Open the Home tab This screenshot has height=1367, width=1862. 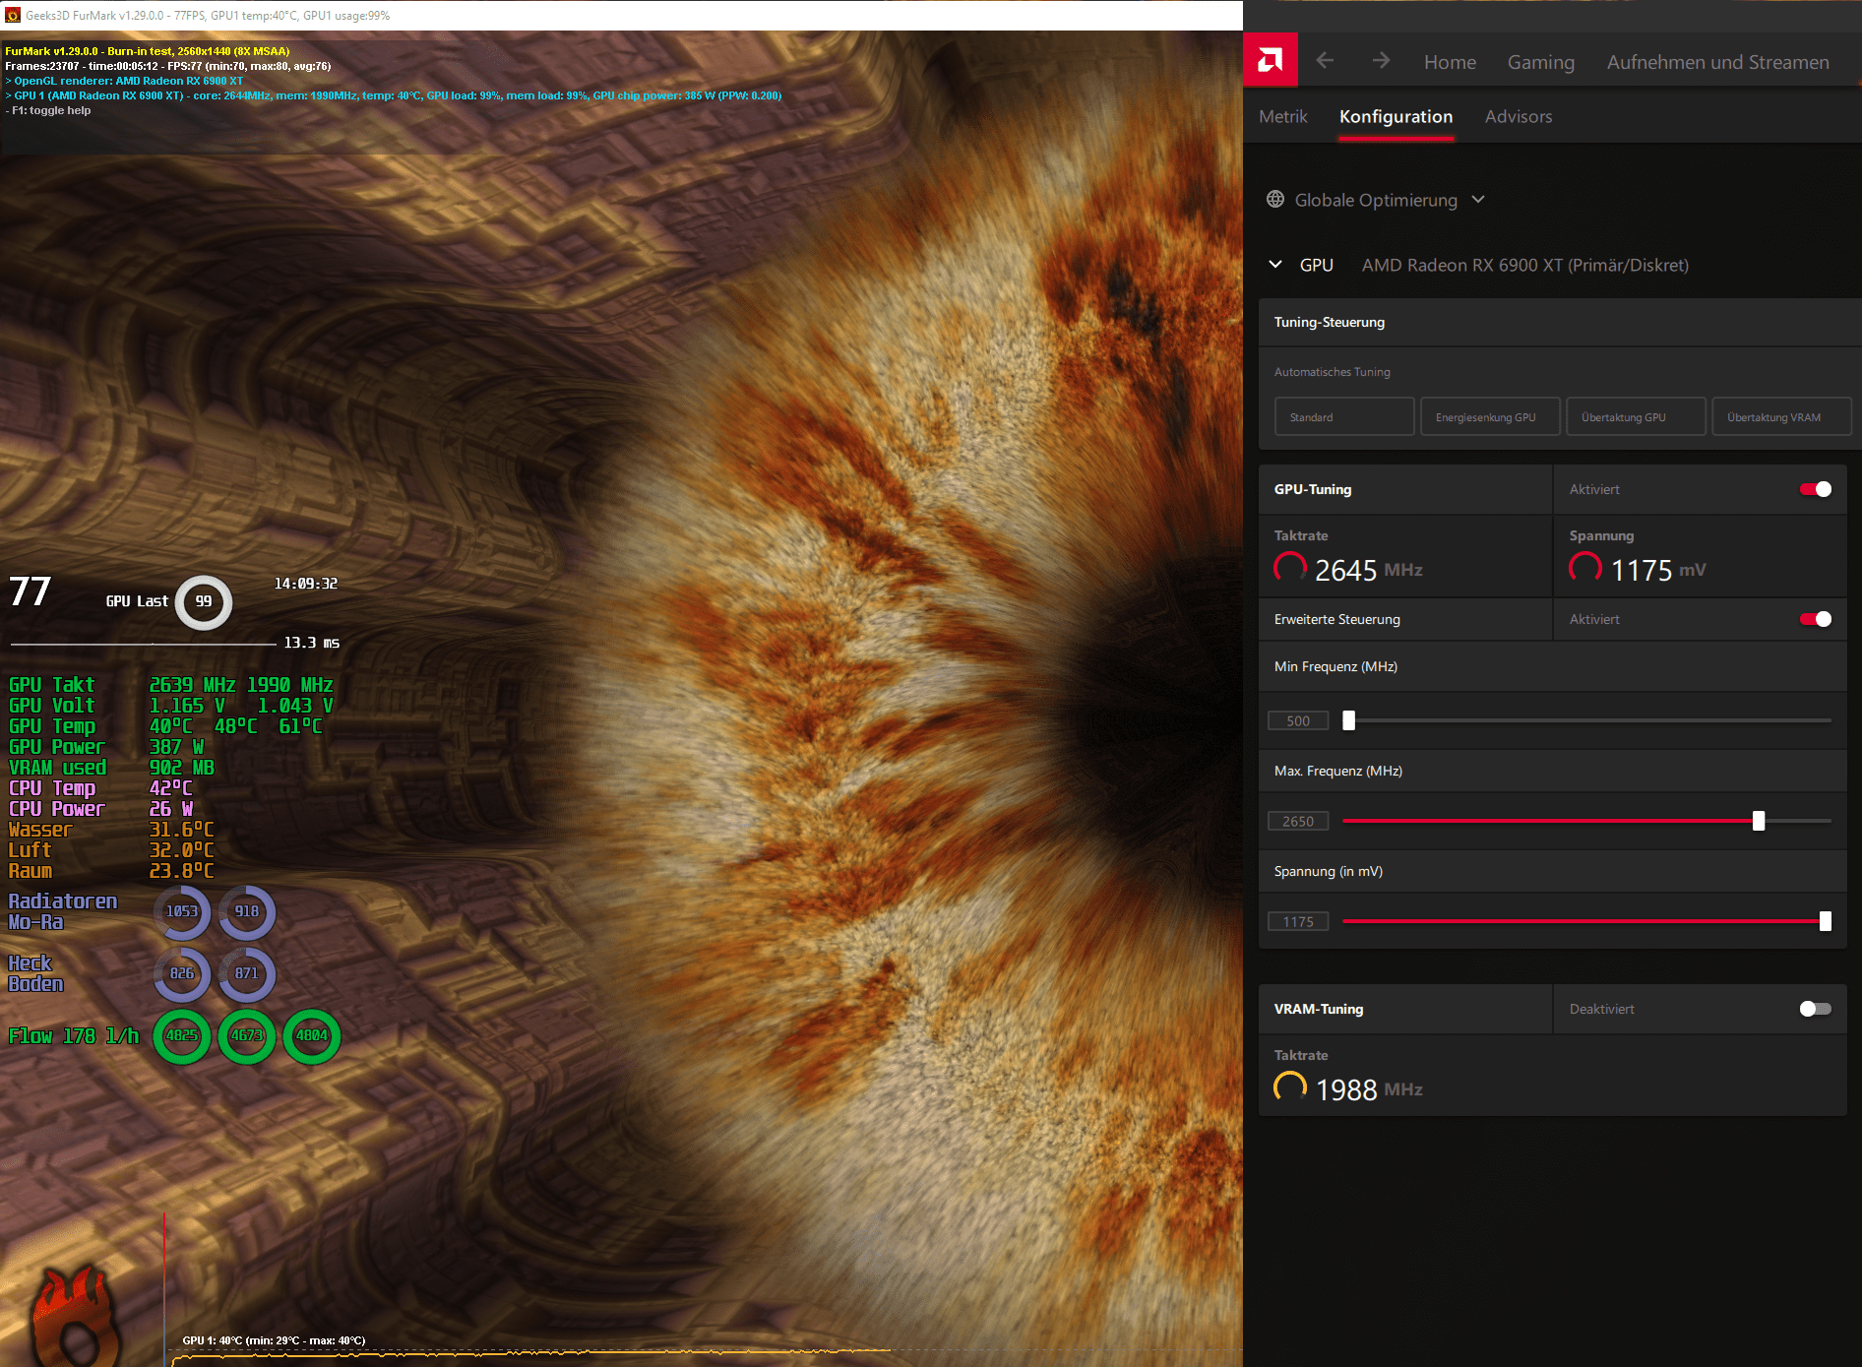coord(1450,62)
